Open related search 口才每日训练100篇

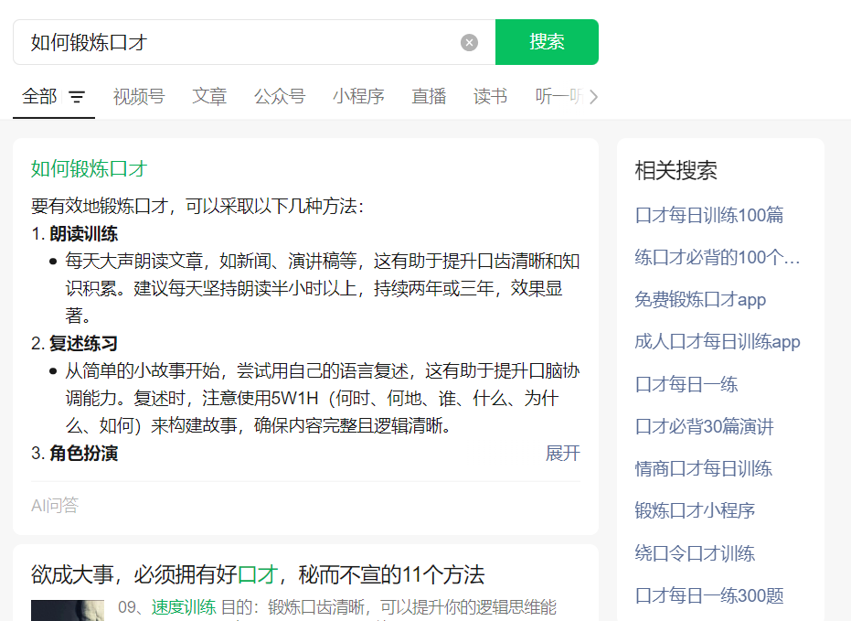click(708, 215)
